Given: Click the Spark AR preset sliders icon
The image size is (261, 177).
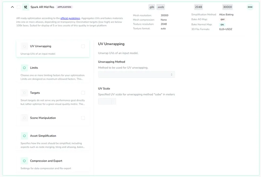Looking at the screenshot, I should (25, 7).
